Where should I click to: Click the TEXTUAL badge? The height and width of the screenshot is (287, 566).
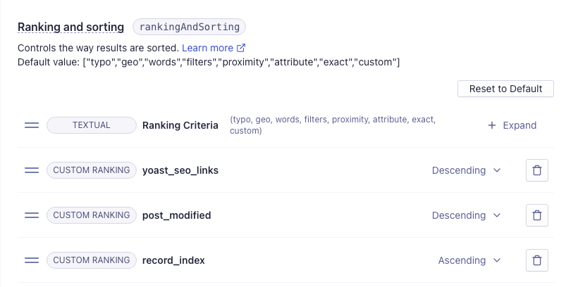(x=92, y=125)
